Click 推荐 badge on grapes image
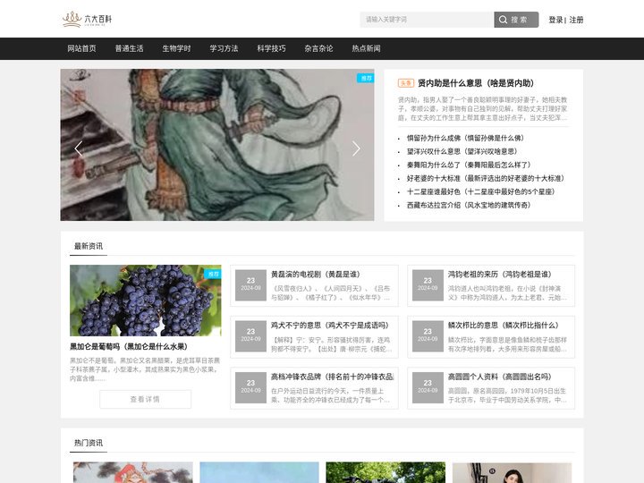Viewport: 644px width, 483px height. coord(213,274)
